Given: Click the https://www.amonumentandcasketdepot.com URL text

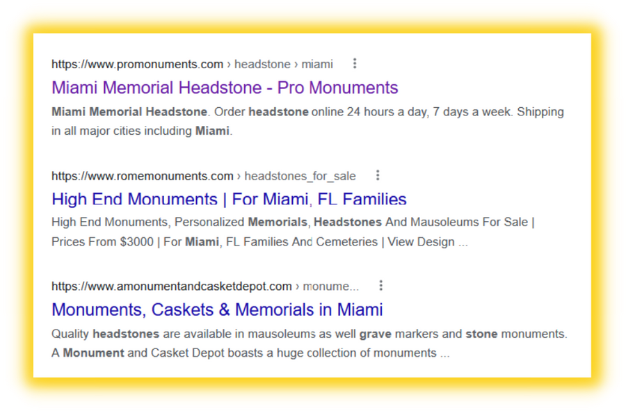Looking at the screenshot, I should [171, 286].
